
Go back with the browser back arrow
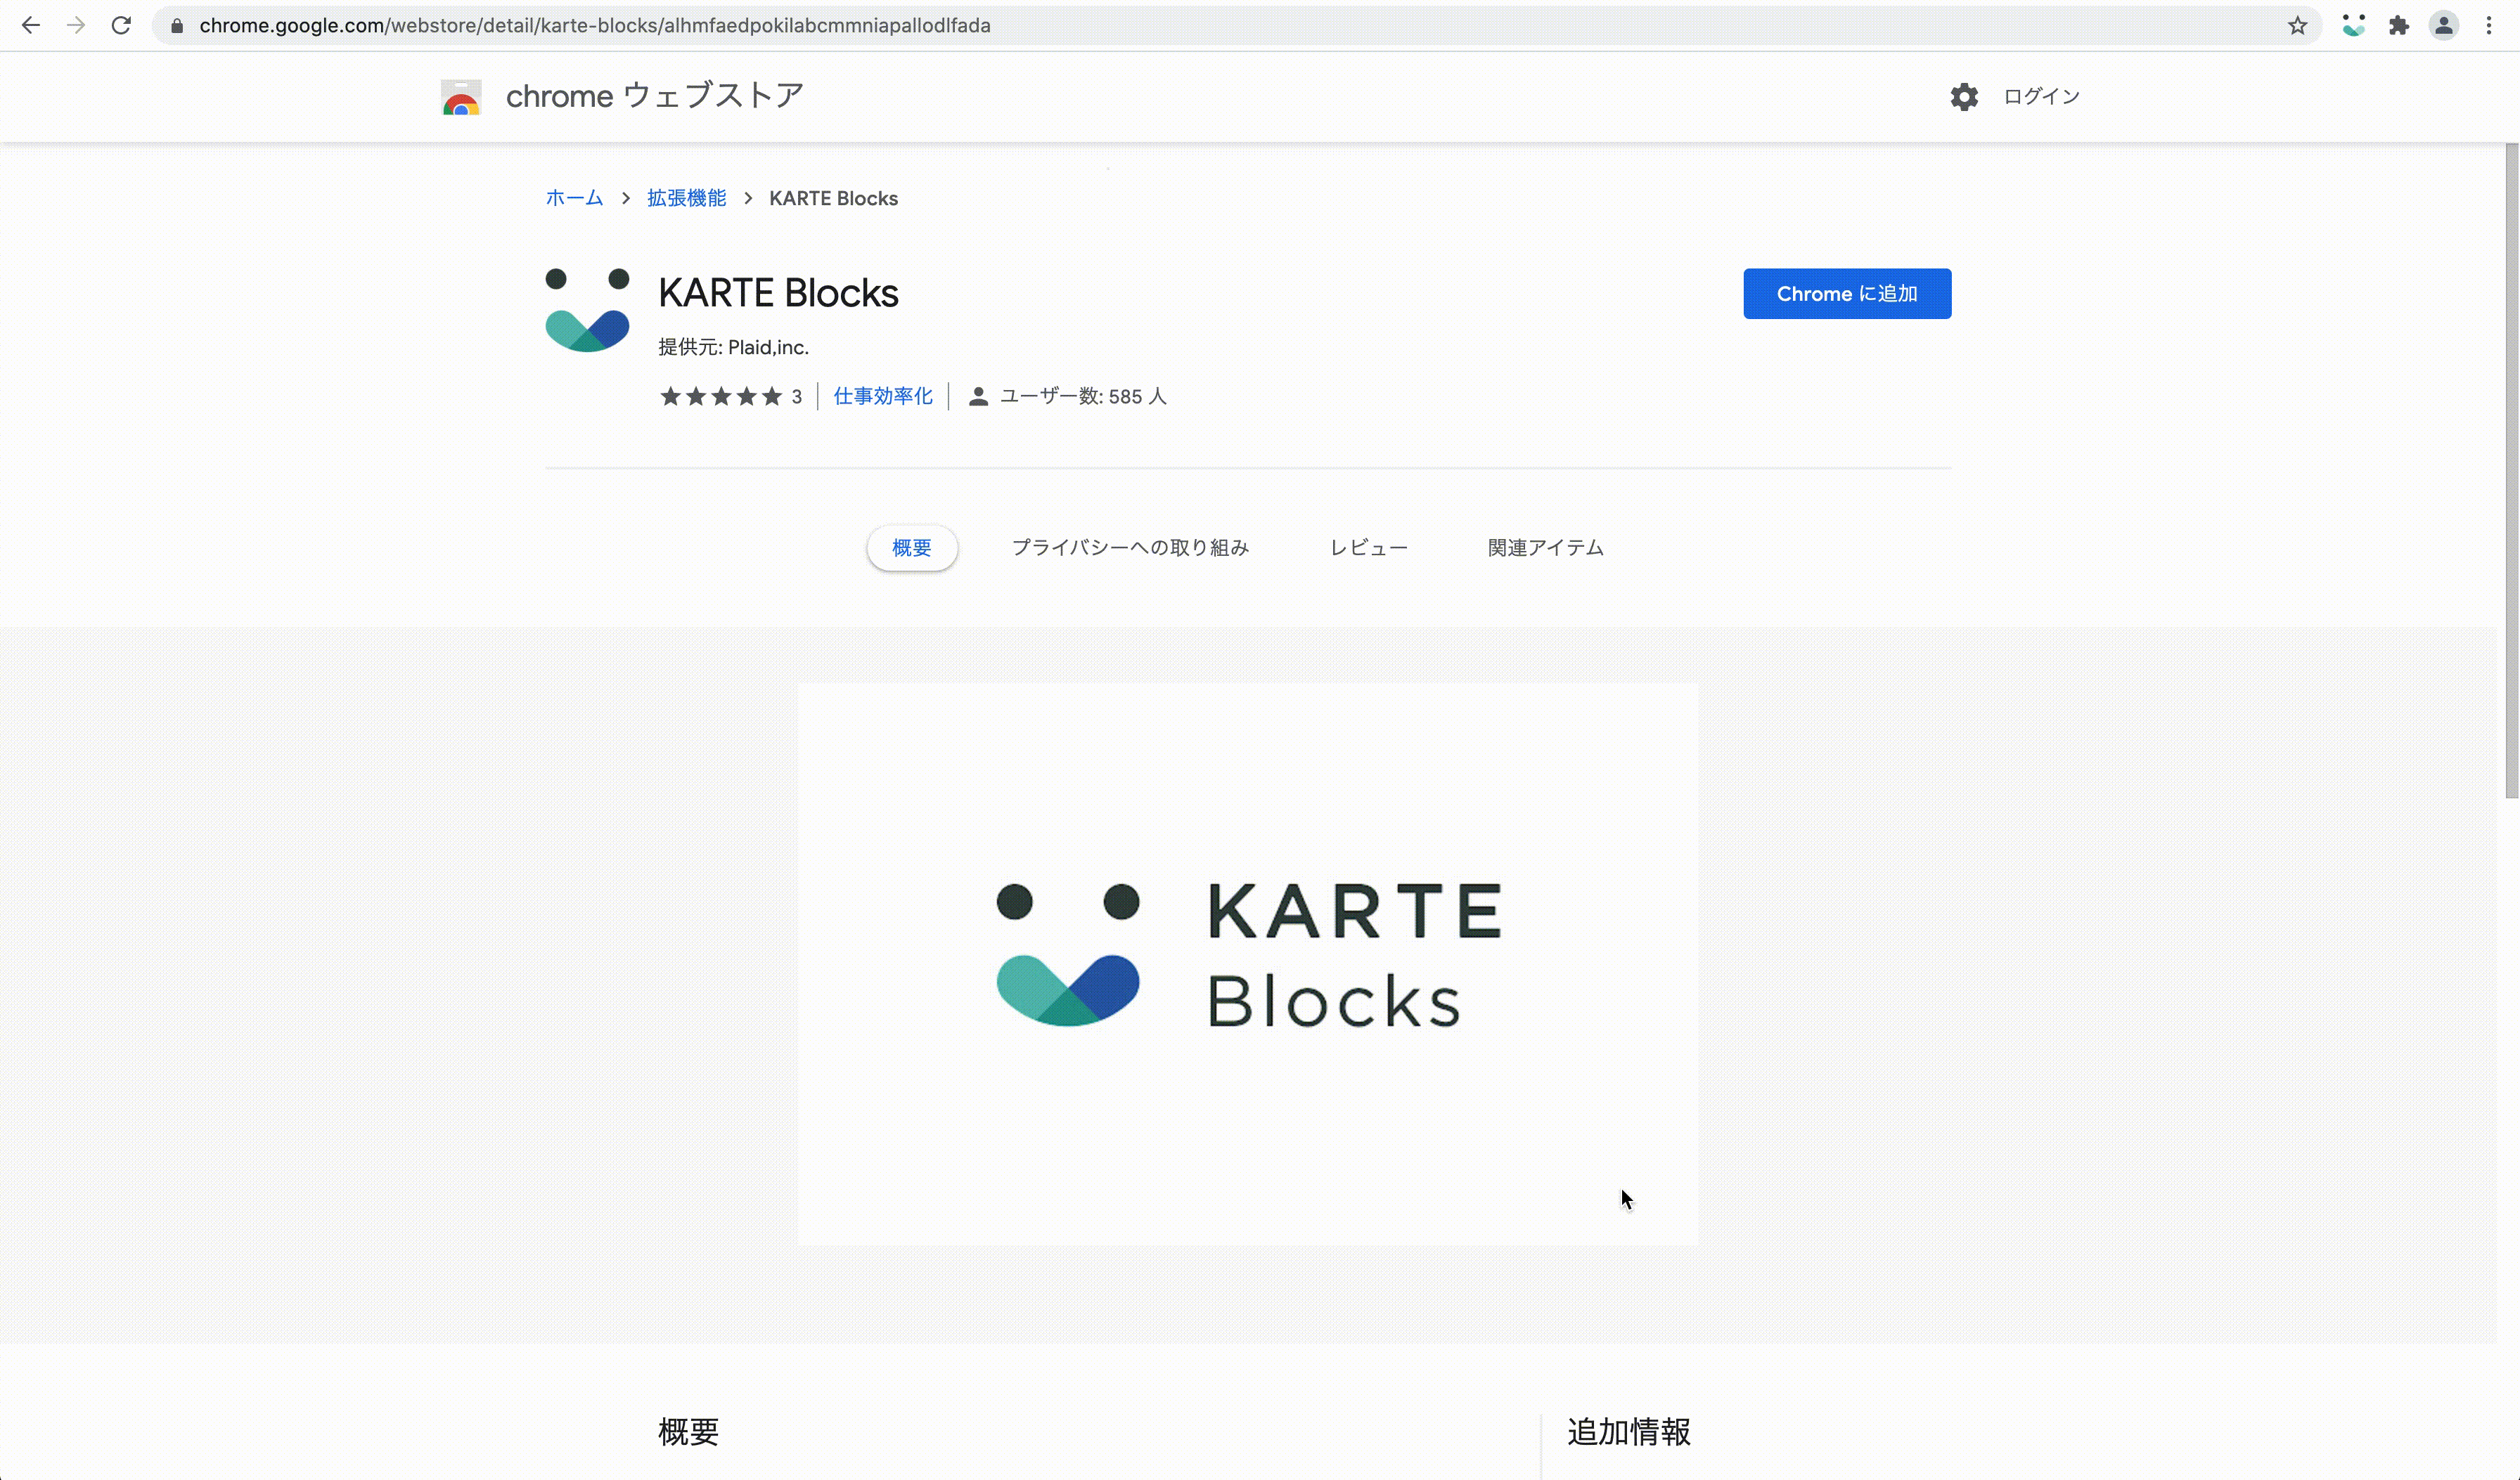point(31,25)
